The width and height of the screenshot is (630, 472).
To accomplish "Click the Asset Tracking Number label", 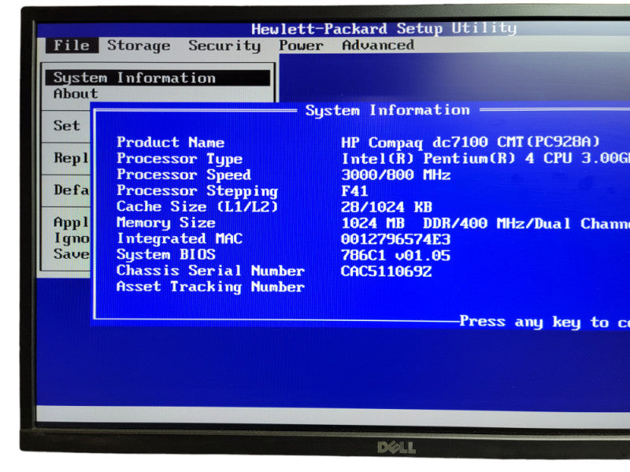I will 210,287.
